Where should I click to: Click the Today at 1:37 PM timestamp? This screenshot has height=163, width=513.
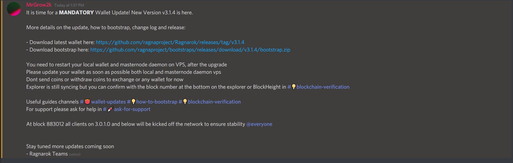point(69,5)
